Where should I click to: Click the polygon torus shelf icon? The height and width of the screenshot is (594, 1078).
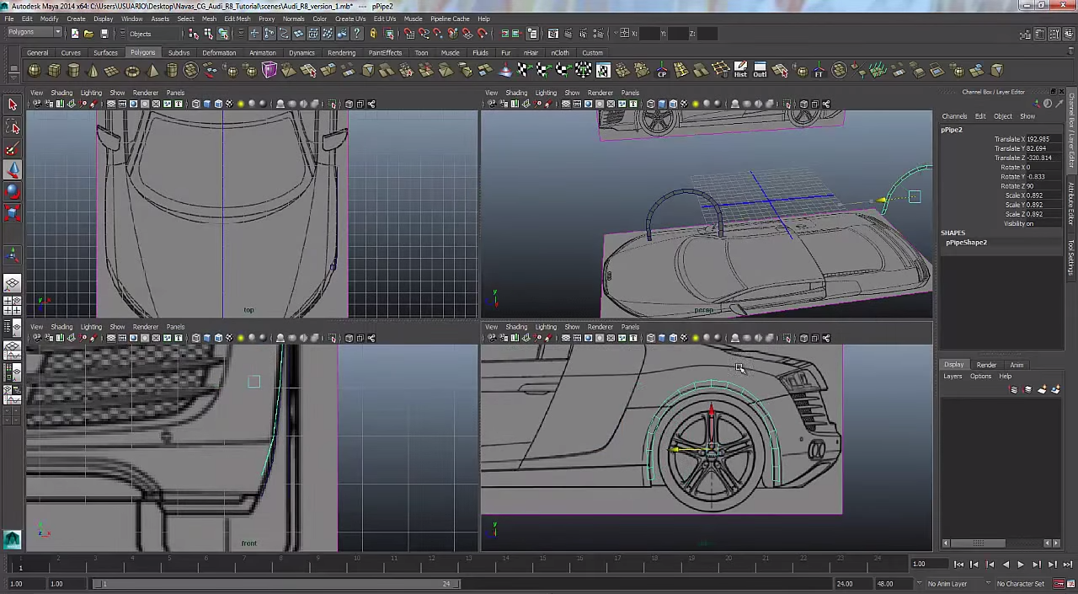click(x=132, y=71)
